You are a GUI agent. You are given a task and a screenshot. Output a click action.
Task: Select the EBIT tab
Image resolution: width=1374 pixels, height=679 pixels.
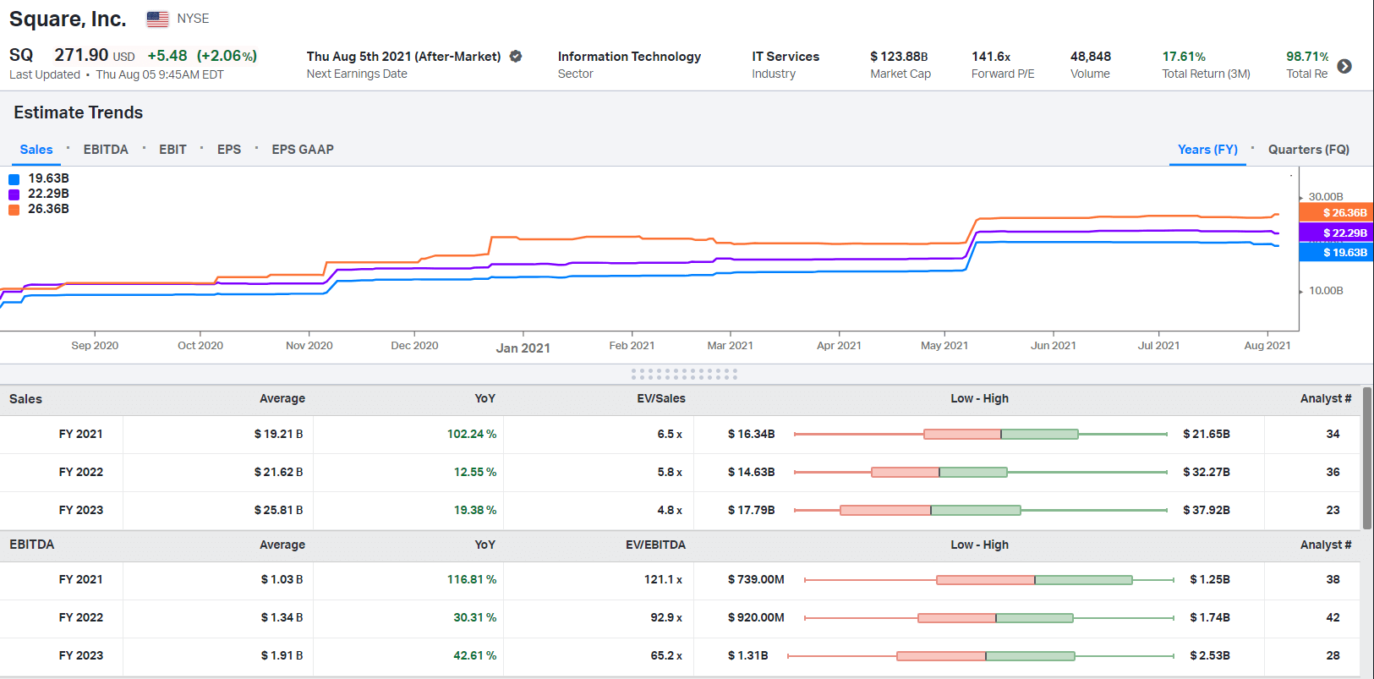pyautogui.click(x=172, y=150)
